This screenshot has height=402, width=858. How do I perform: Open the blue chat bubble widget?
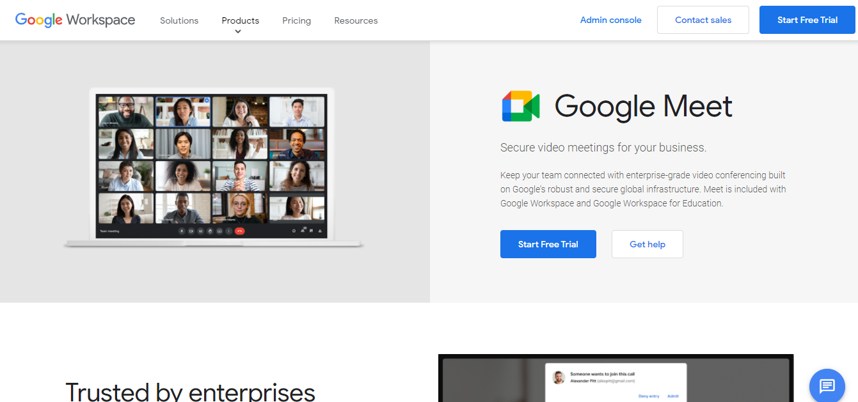pyautogui.click(x=827, y=386)
